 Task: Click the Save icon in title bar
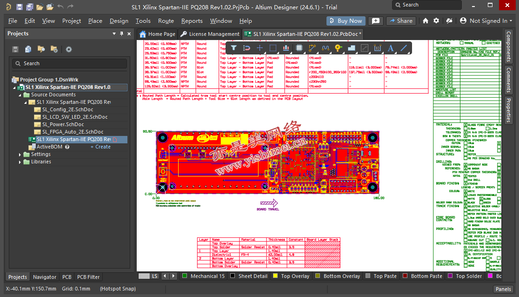click(19, 7)
